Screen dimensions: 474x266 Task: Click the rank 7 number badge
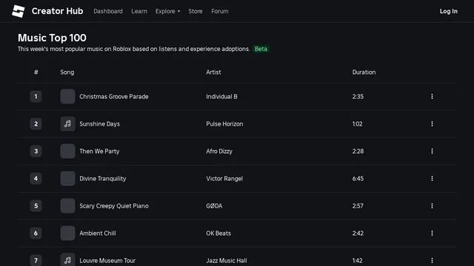pos(36,260)
